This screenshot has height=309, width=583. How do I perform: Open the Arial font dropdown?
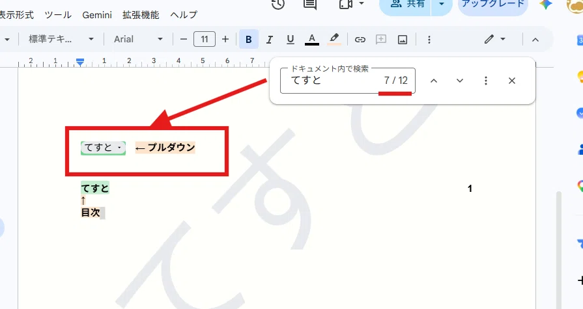pos(138,40)
